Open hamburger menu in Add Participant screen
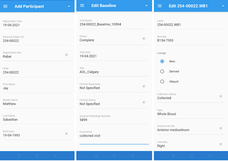This screenshot has width=228, height=161. tap(5, 6)
